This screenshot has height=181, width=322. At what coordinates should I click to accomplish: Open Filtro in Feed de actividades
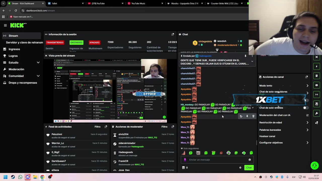(x=97, y=127)
